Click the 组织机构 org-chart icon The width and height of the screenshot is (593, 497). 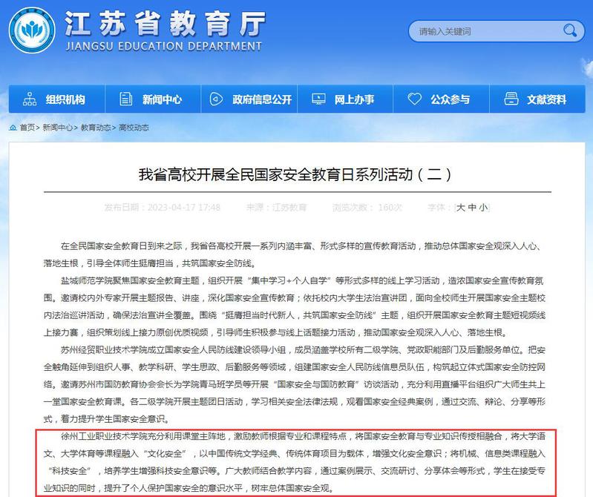tap(30, 99)
